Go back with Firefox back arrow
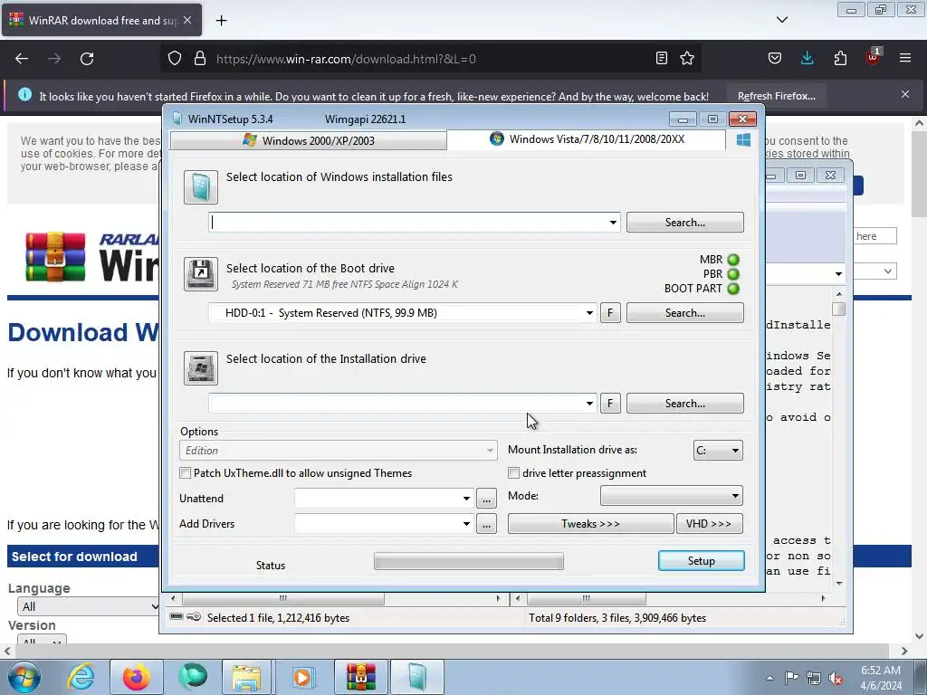Image resolution: width=927 pixels, height=695 pixels. point(22,59)
